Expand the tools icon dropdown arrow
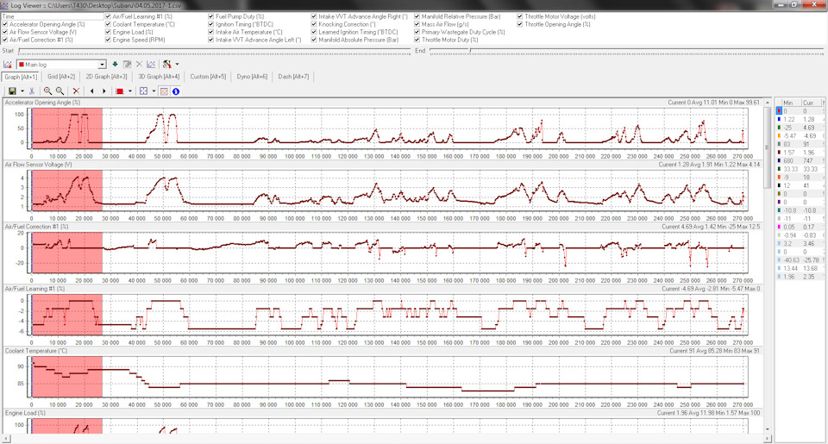Image resolution: width=828 pixels, height=444 pixels. (177, 65)
